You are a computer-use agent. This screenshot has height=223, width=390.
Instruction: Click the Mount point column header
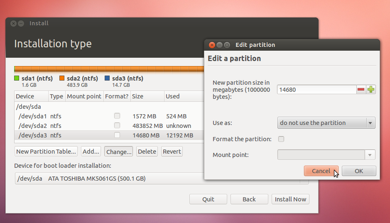coord(84,96)
